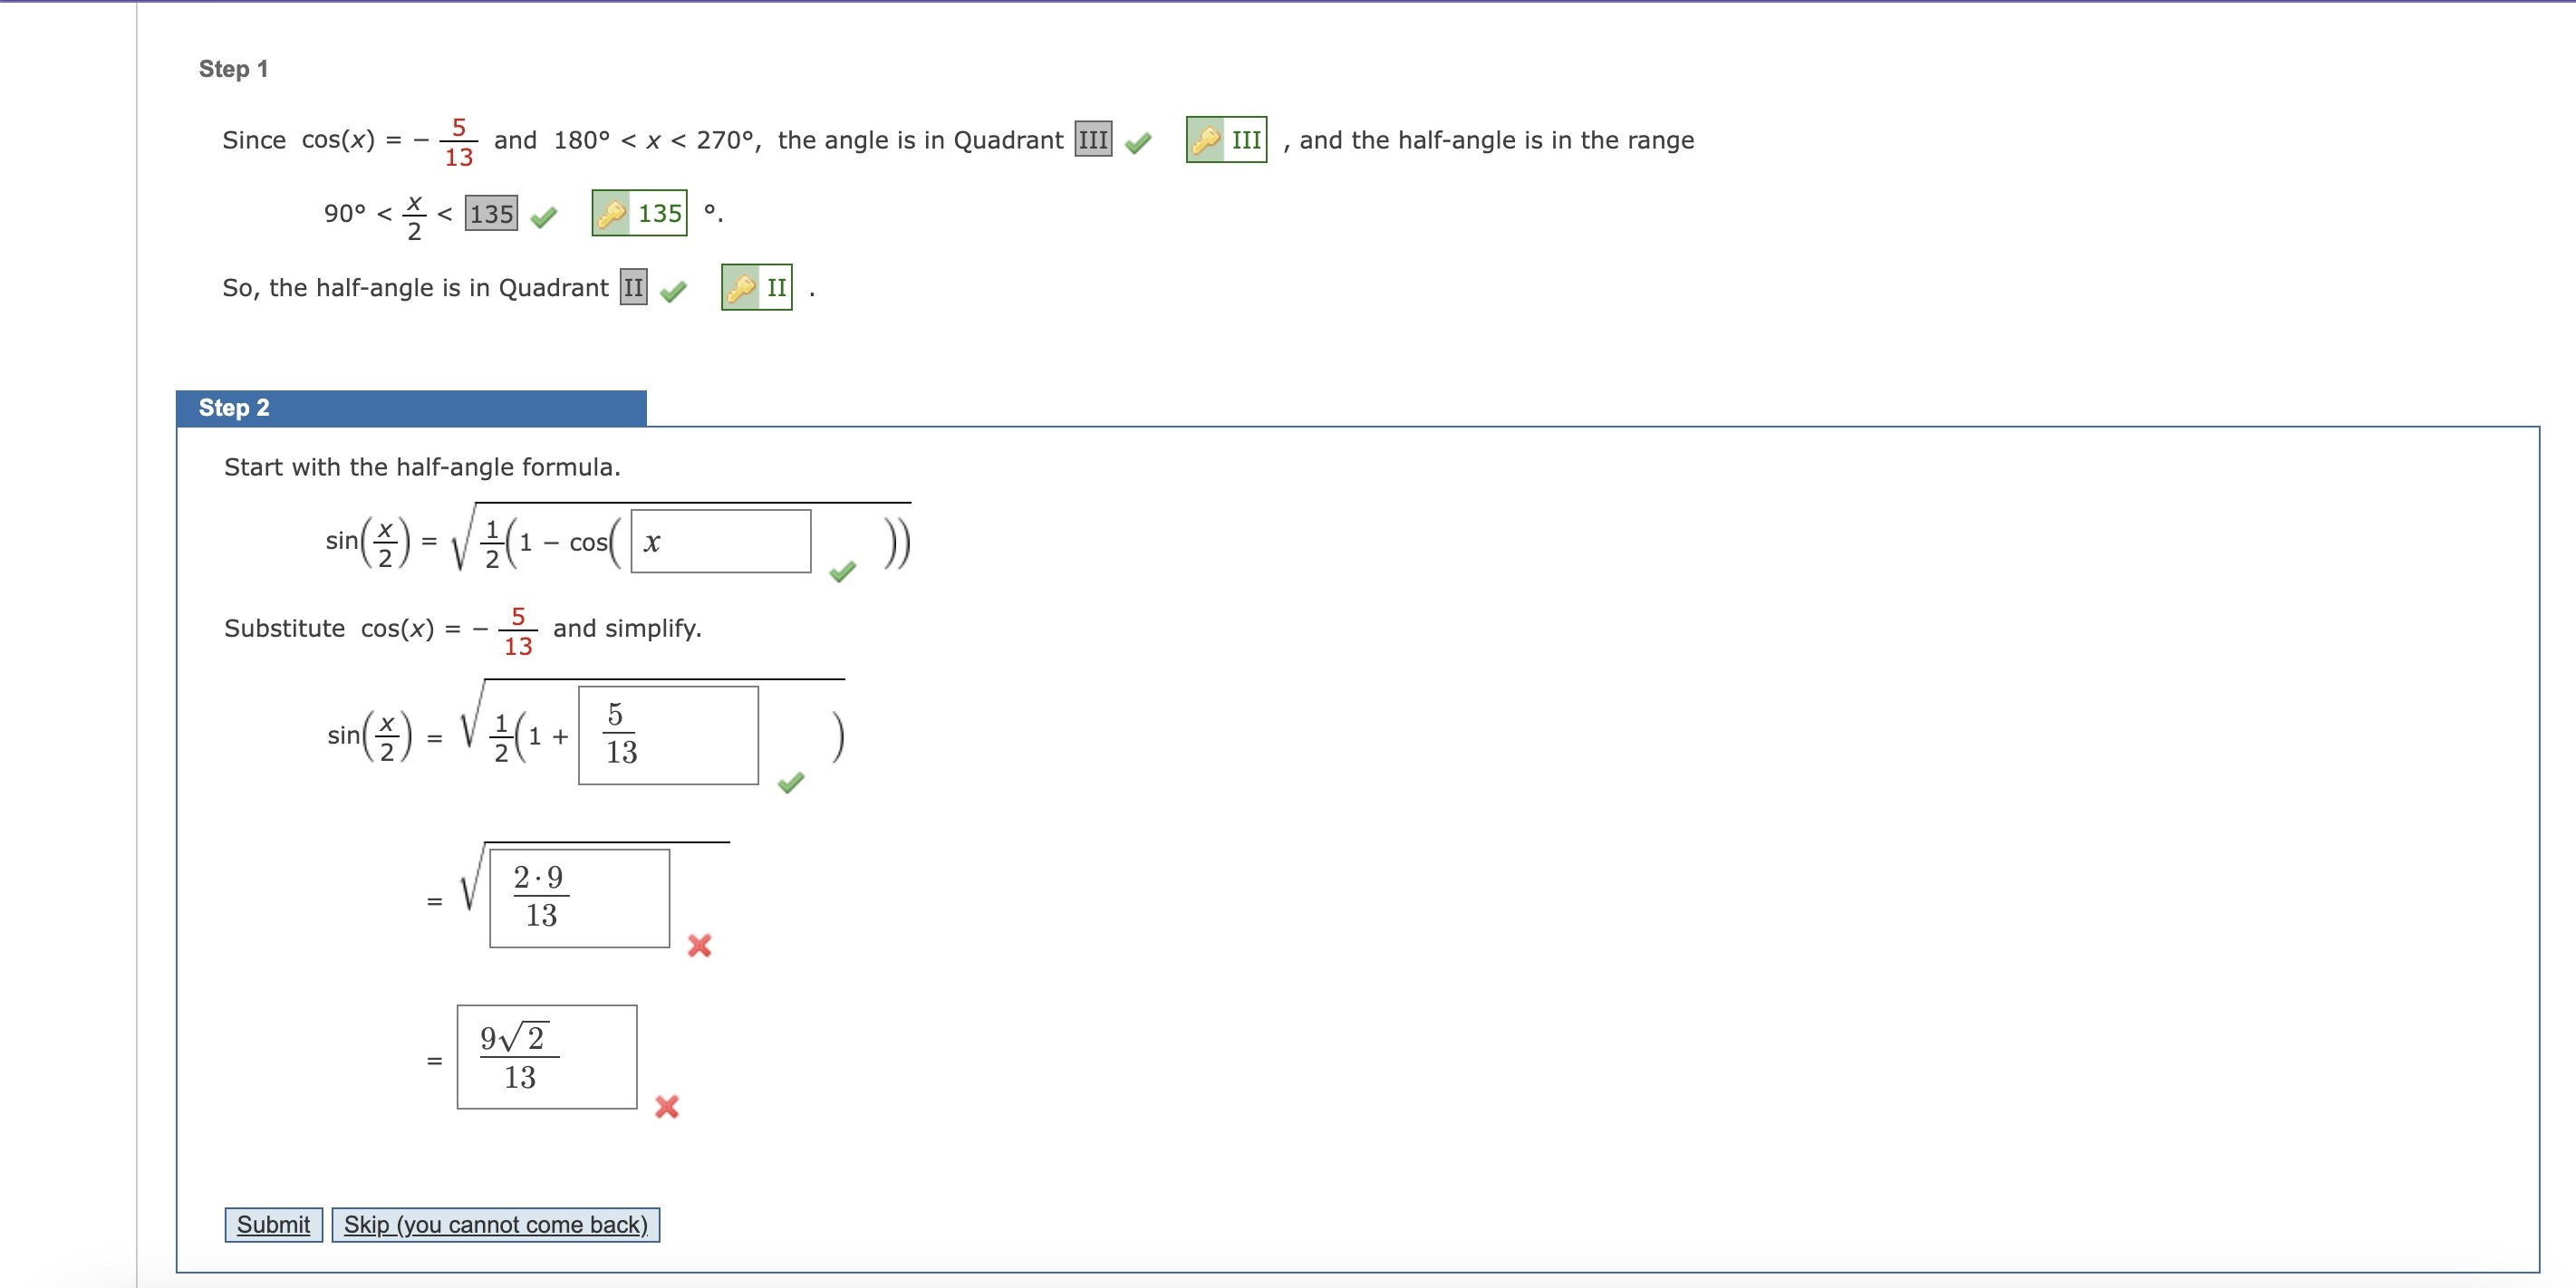The width and height of the screenshot is (2576, 1288).
Task: Click the incorrect 9√2/13 answer box
Action: [546, 1057]
